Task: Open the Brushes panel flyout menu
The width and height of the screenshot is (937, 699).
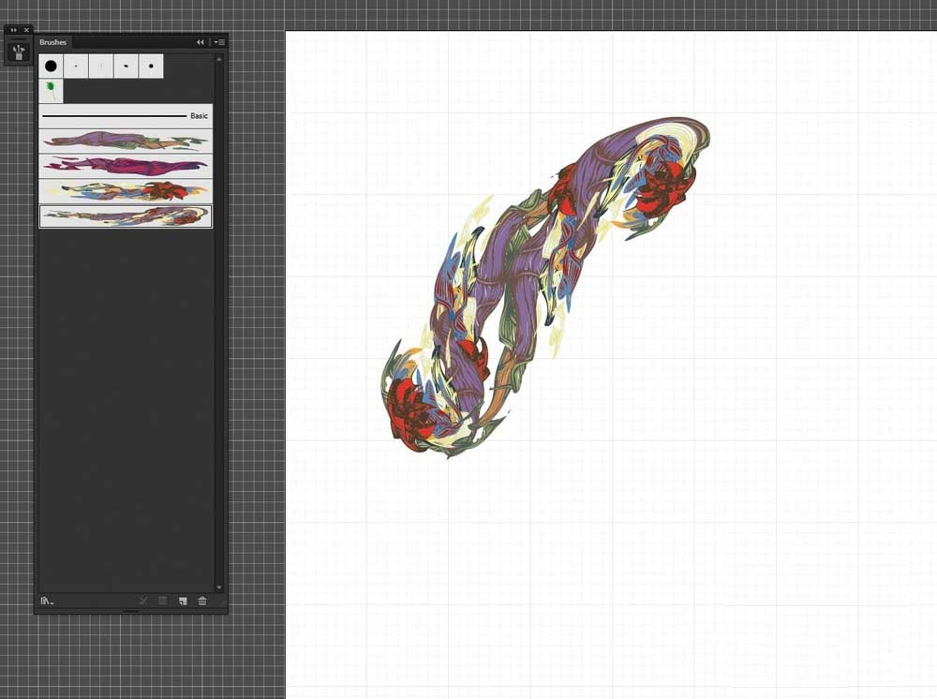Action: (220, 42)
